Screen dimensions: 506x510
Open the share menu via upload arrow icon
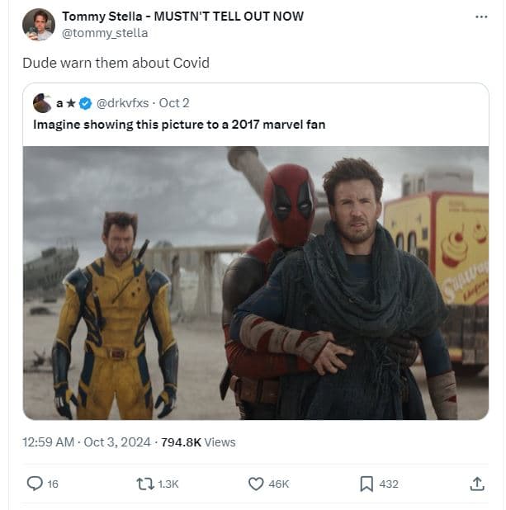[476, 484]
